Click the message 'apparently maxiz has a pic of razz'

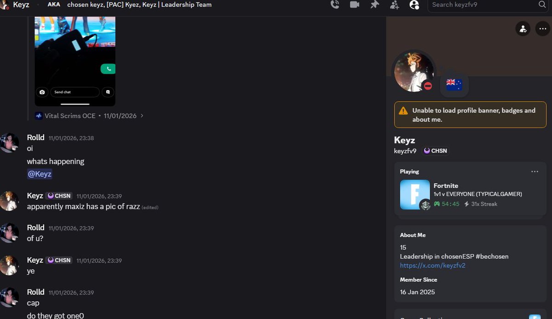pos(83,206)
